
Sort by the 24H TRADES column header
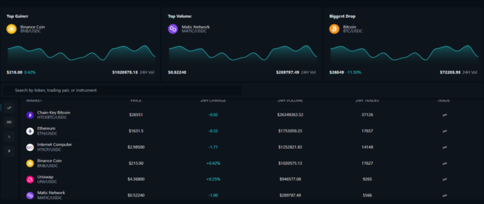[367, 101]
